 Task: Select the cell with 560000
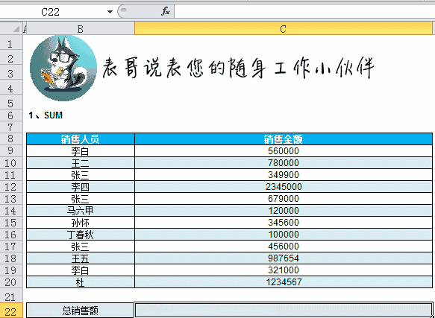284,151
